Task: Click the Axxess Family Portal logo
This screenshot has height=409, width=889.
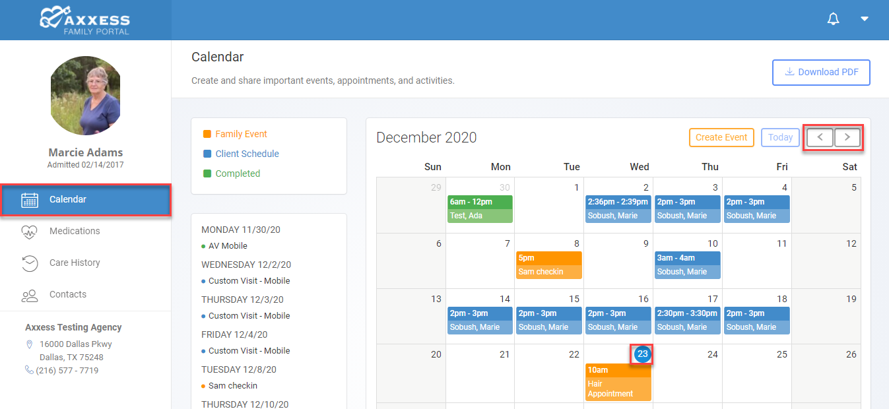Action: tap(84, 20)
